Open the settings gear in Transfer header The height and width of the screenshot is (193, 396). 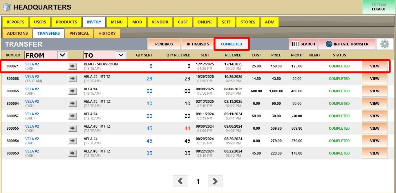pyautogui.click(x=385, y=44)
